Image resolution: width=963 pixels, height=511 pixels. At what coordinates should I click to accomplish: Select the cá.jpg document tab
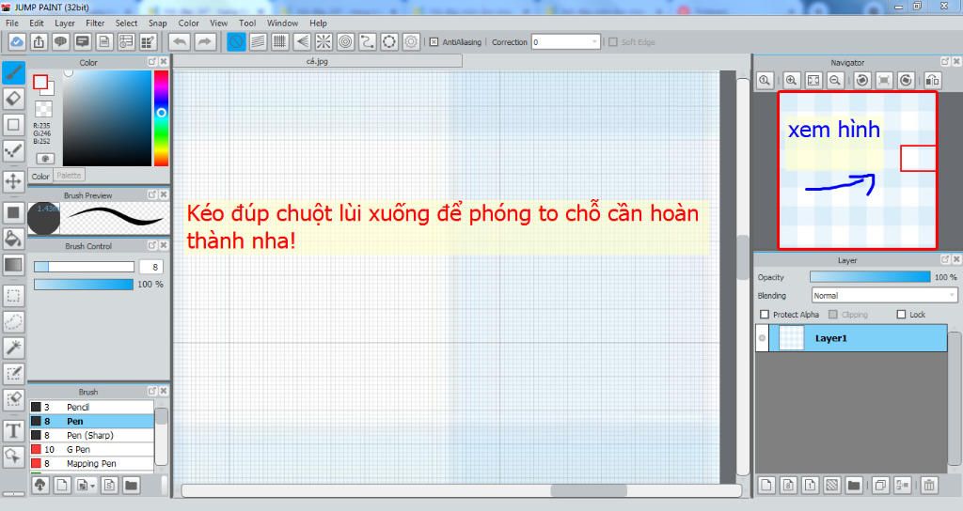tap(318, 61)
